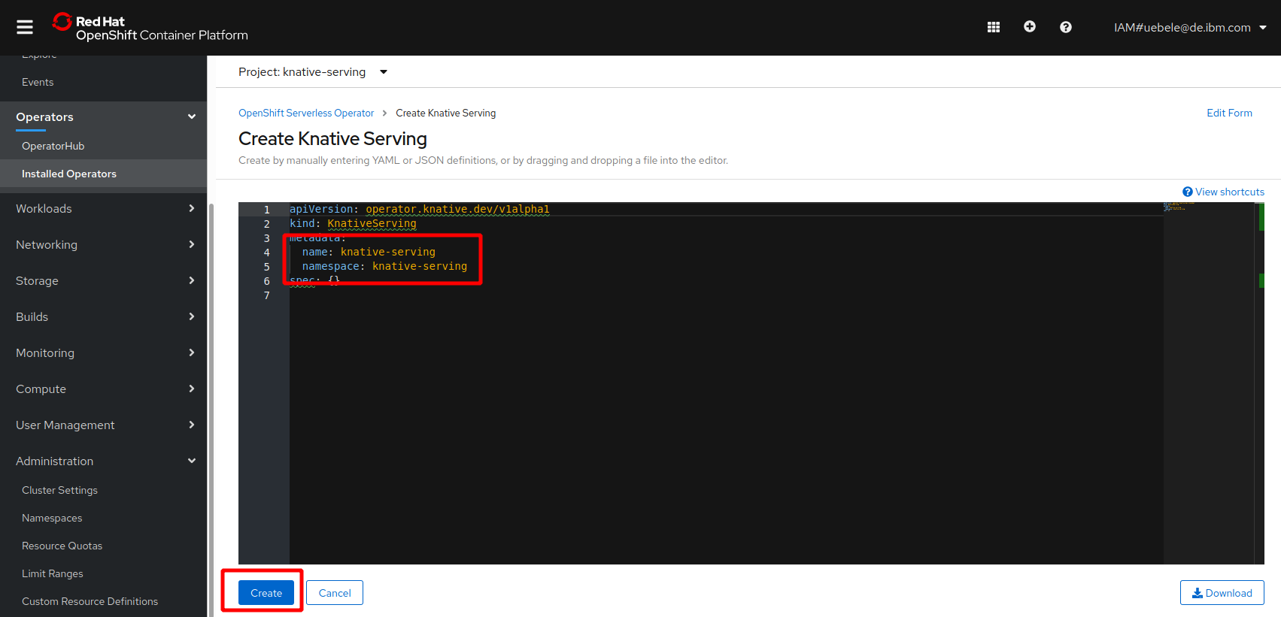This screenshot has width=1281, height=617.
Task: Toggle the hamburger navigation menu
Action: coord(25,27)
